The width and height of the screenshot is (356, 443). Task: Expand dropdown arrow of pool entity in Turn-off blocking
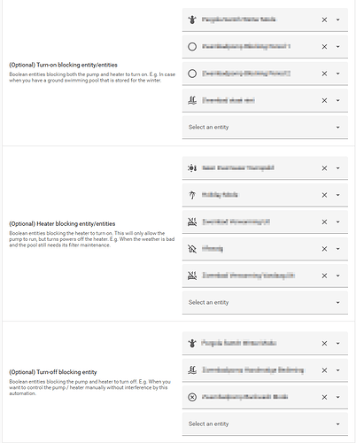click(338, 370)
